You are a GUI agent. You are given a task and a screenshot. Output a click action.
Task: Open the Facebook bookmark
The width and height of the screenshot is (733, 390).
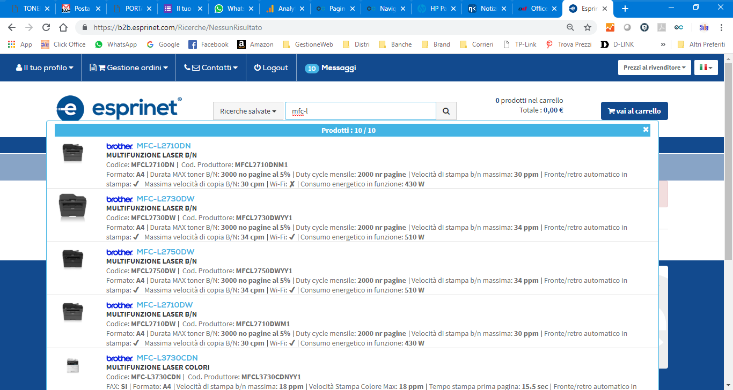(209, 44)
